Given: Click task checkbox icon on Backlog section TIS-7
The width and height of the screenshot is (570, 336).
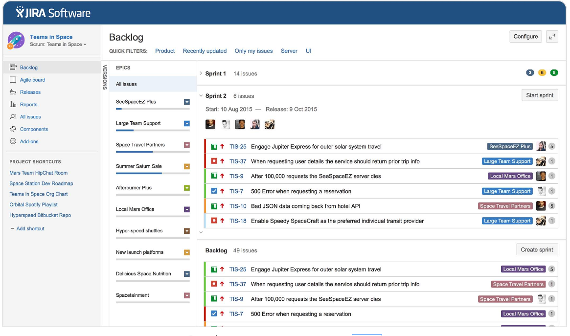Looking at the screenshot, I should [x=214, y=314].
